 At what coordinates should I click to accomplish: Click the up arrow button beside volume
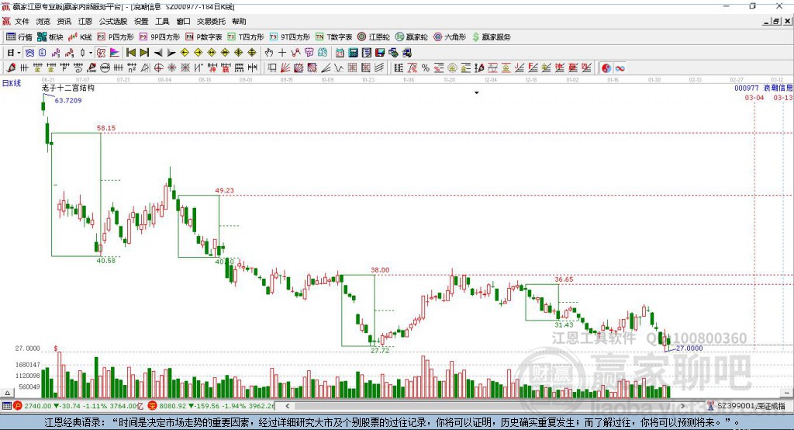click(x=7, y=393)
